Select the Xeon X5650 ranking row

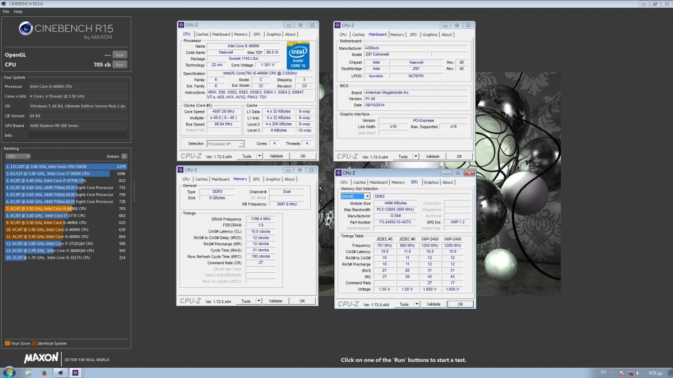click(x=66, y=166)
